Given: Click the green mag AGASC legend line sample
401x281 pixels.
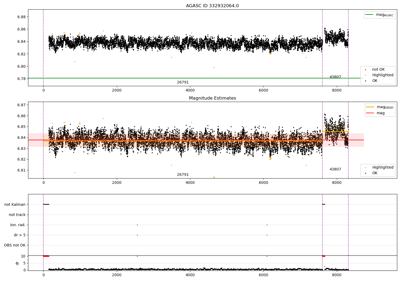Looking at the screenshot, I should (369, 15).
